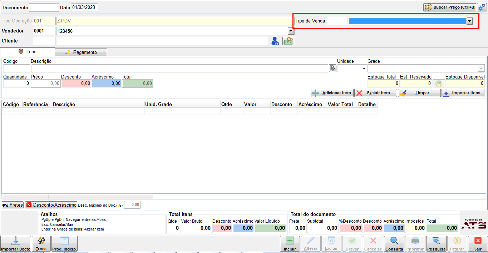Expand the Tipo de Venda dropdown

pos(469,21)
